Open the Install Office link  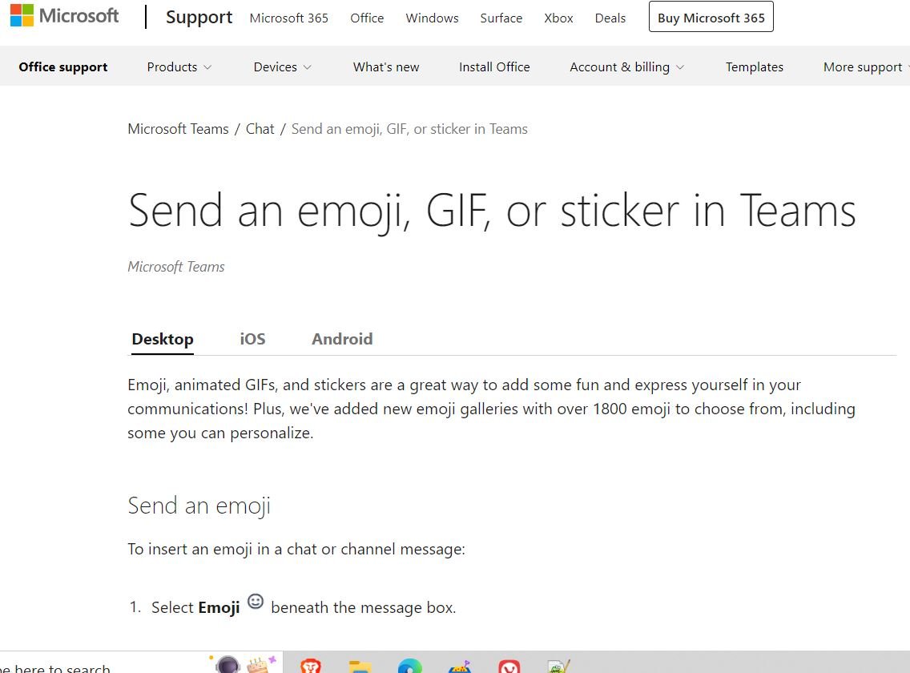494,66
